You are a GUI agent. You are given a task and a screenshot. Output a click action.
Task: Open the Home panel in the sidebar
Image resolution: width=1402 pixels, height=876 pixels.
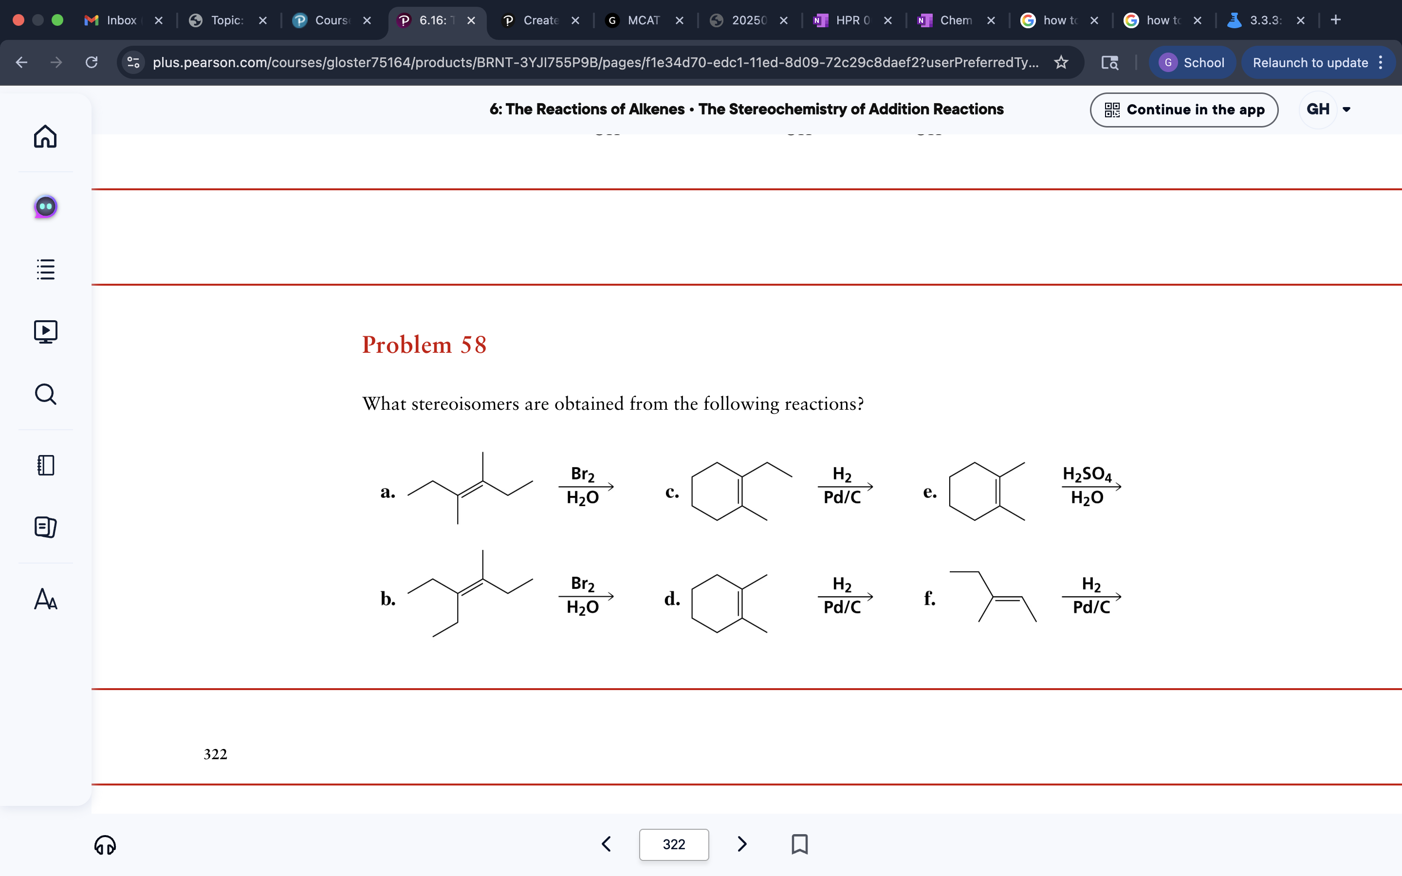click(x=45, y=137)
